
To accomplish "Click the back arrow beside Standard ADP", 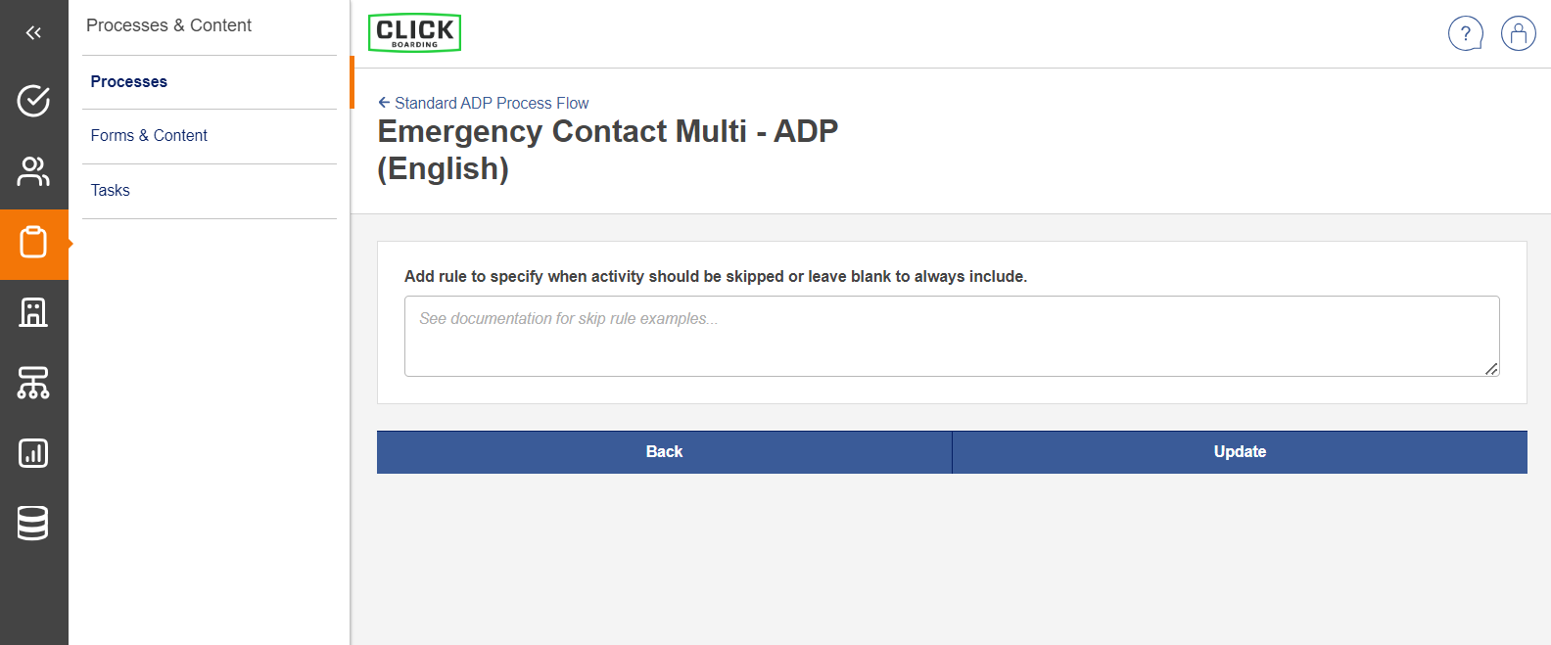I will [384, 103].
